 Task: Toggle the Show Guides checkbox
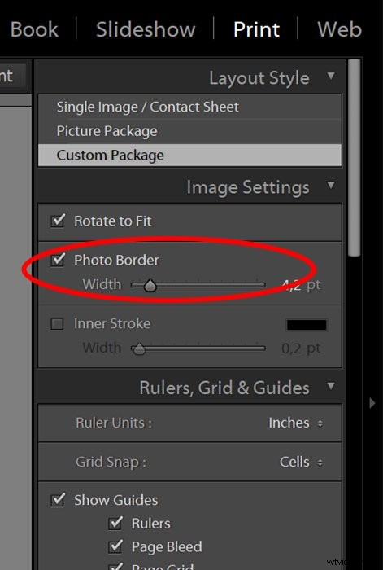point(58,500)
